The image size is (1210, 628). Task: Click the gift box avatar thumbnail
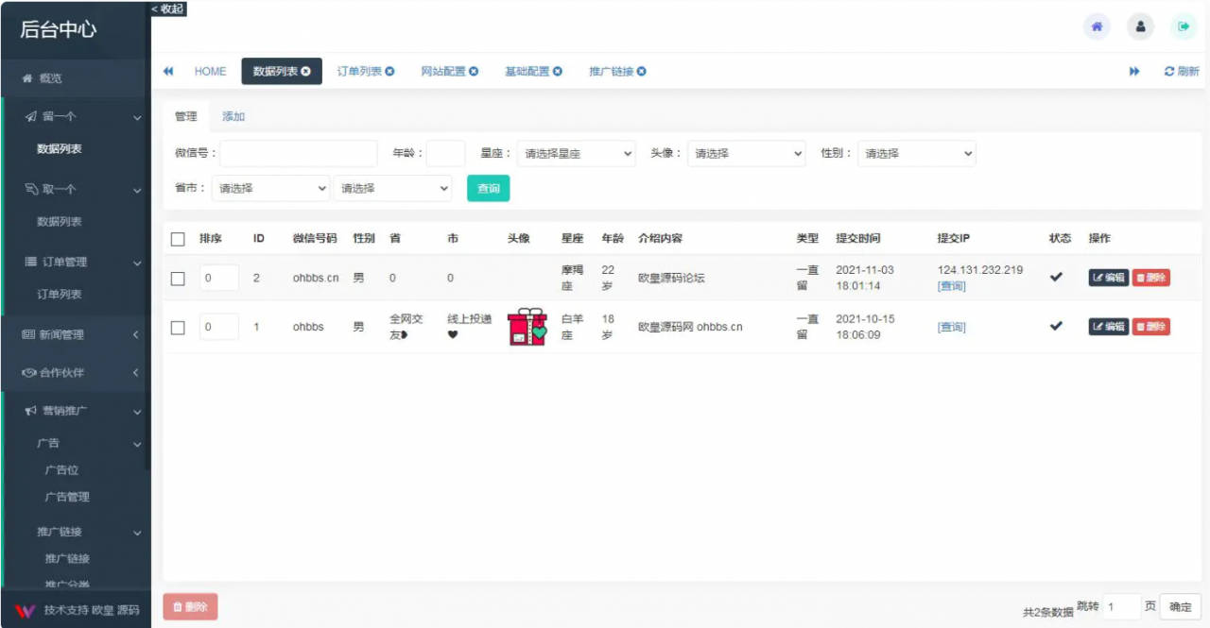(x=527, y=327)
